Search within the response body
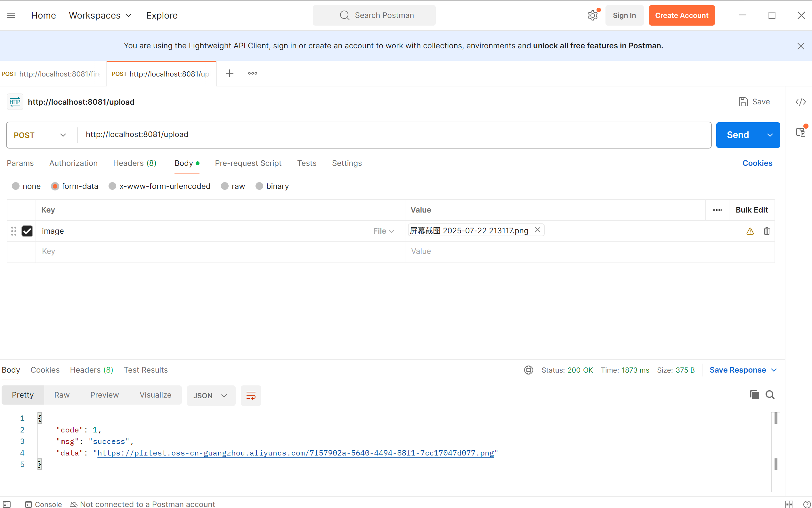This screenshot has width=812, height=508. click(x=770, y=395)
